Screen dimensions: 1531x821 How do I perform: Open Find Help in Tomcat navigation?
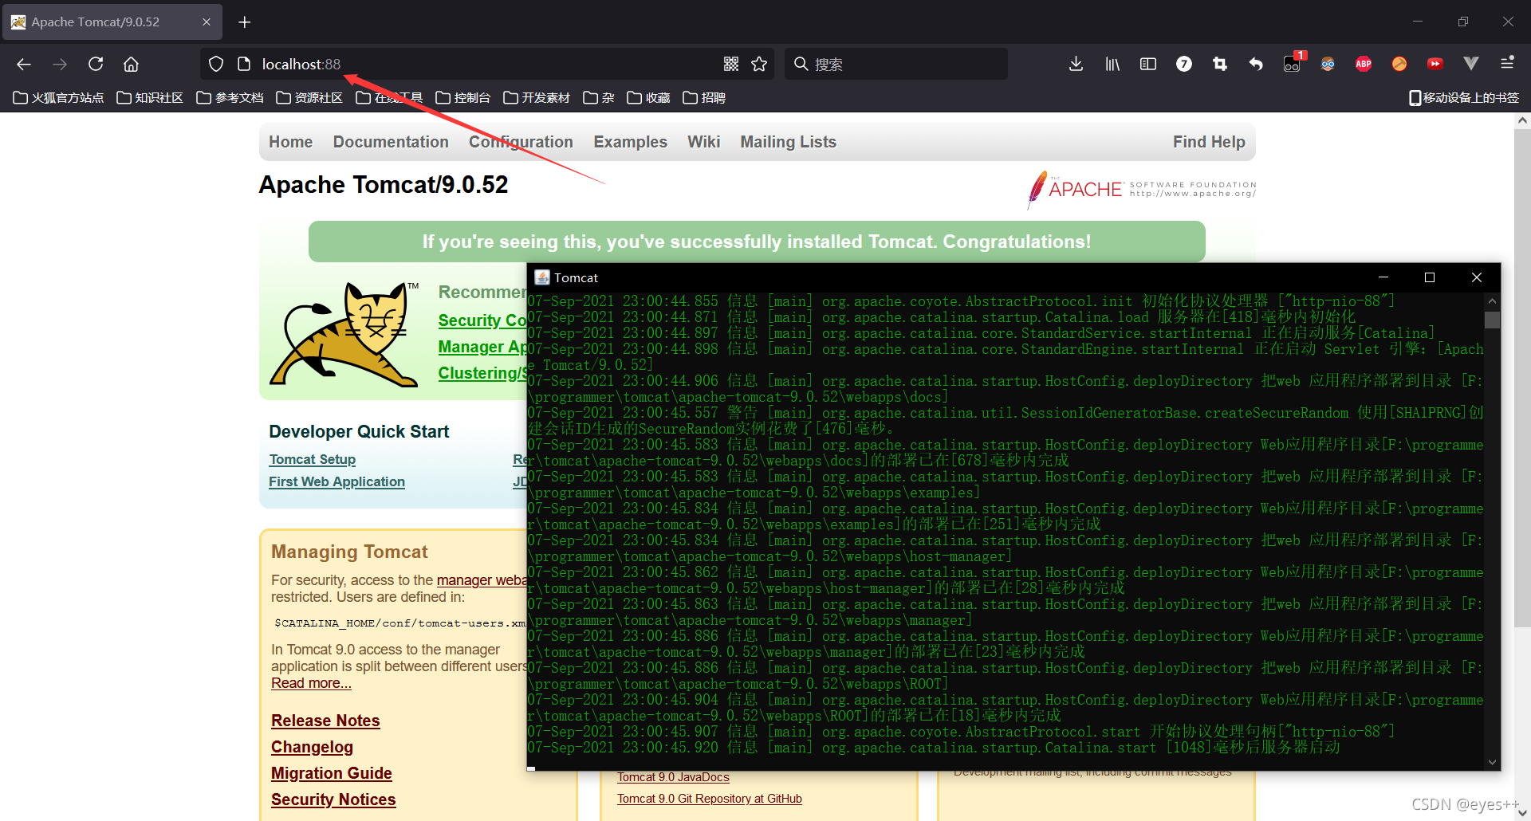pyautogui.click(x=1209, y=142)
